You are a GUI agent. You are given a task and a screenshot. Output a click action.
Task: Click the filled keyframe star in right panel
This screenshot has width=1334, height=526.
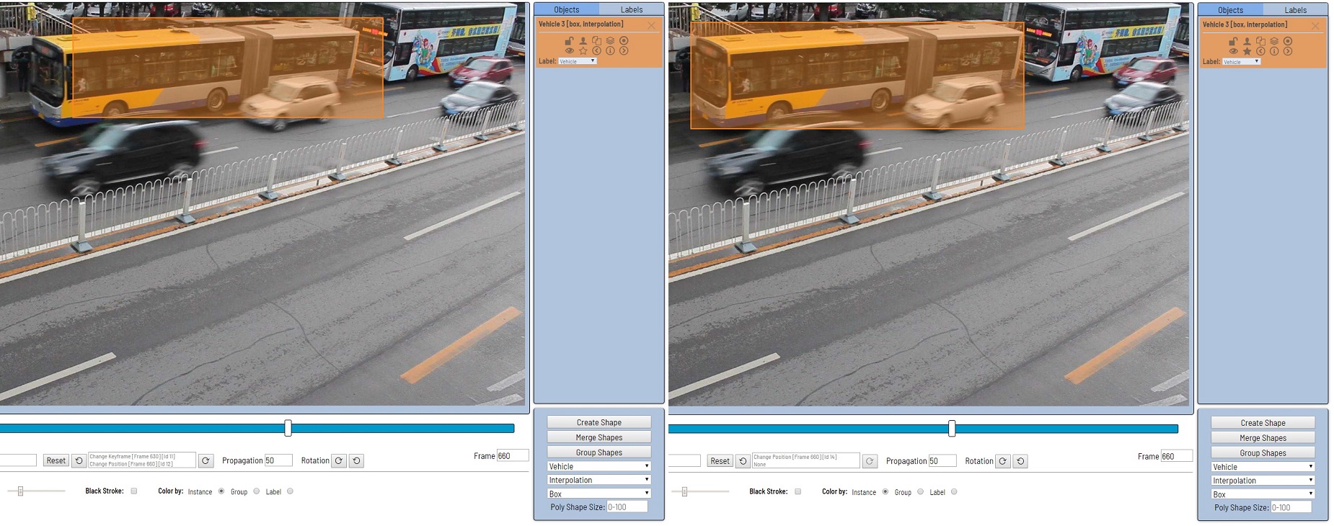tap(1247, 51)
